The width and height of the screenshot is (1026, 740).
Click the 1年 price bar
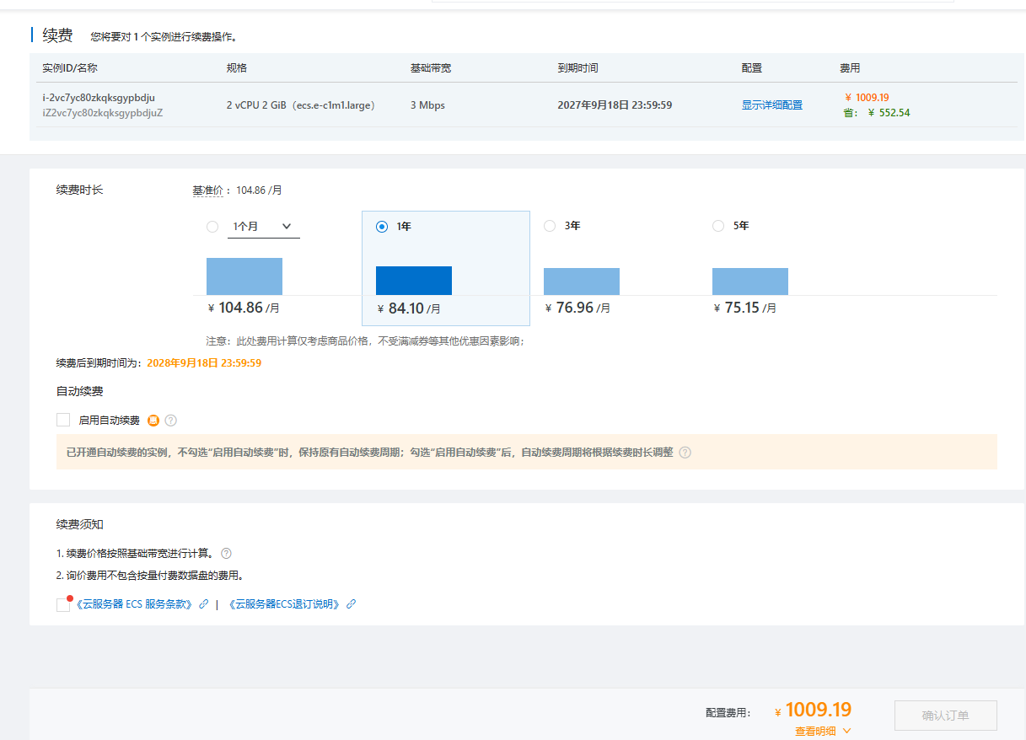414,281
